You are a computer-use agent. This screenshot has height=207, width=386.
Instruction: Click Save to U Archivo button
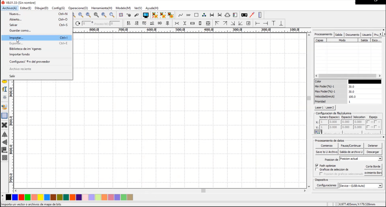(326, 152)
